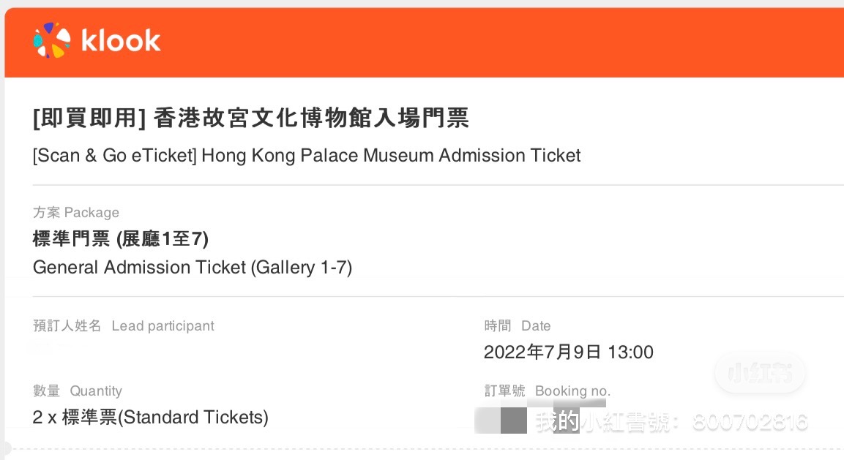Click the 訂單號 Booking no. label
Viewport: 844px width, 460px height.
[x=544, y=391]
